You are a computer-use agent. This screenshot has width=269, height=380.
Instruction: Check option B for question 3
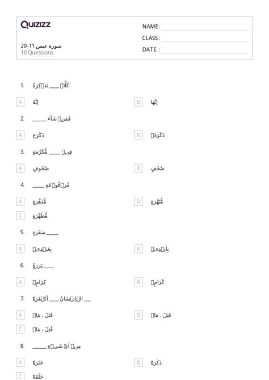pyautogui.click(x=138, y=168)
